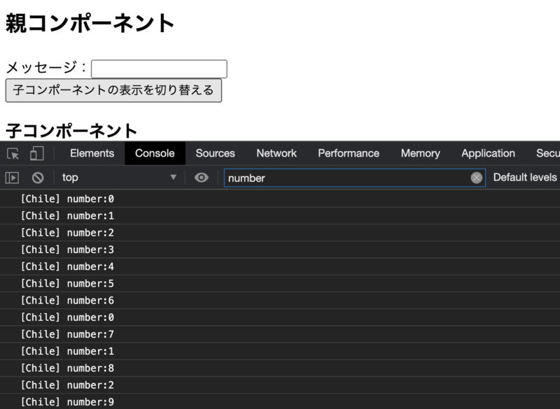Switch to the Network tab
560x409 pixels.
(276, 153)
